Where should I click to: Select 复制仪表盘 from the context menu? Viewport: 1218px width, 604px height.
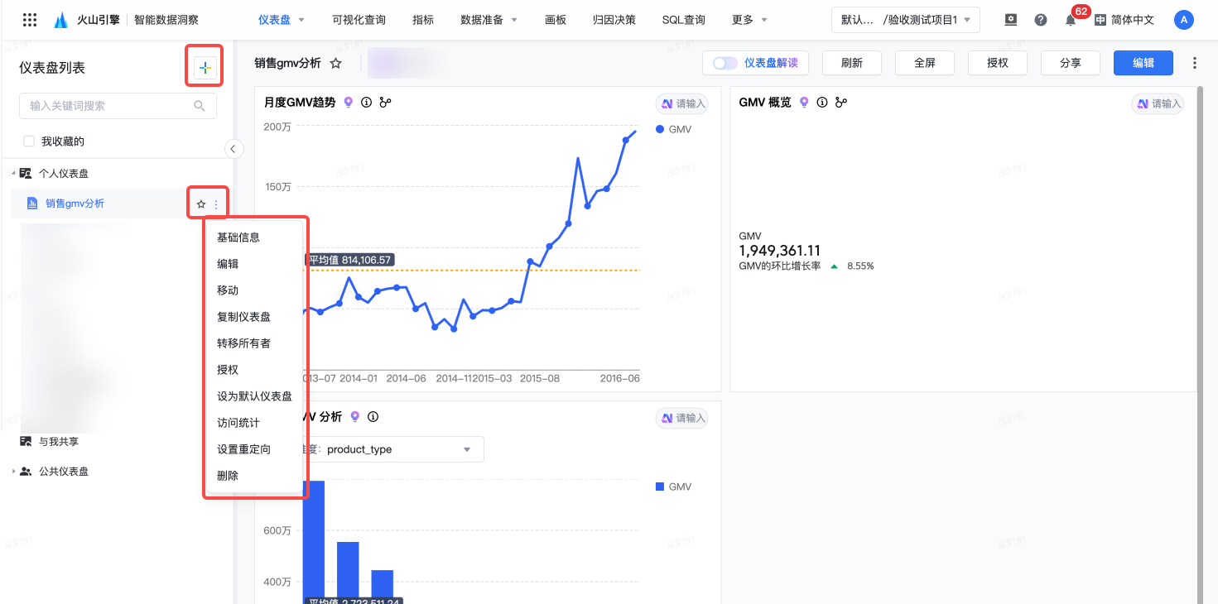point(243,317)
